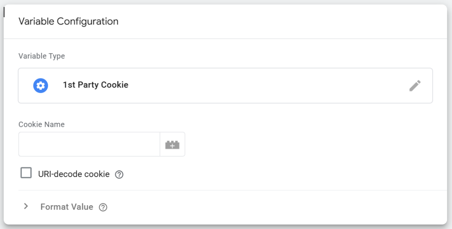
Task: Enable the URI-decode cookie checkbox
Action: pyautogui.click(x=26, y=173)
